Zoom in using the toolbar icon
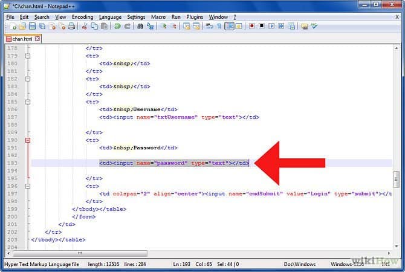Screen dimensions: 405x272 [163, 26]
